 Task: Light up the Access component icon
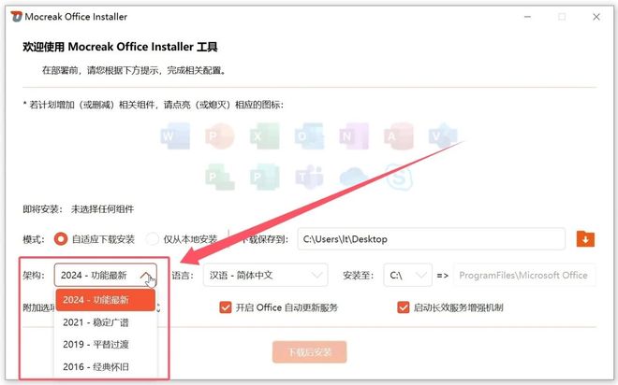coord(399,136)
